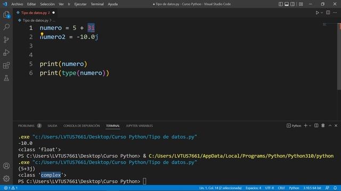Image resolution: width=341 pixels, height=191 pixels.
Task: Click the editor vertical scrollbar
Action: click(x=339, y=56)
